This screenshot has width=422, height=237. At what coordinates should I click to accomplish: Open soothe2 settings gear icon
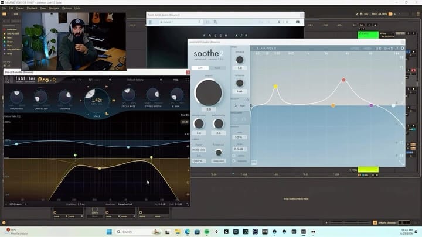pos(402,48)
